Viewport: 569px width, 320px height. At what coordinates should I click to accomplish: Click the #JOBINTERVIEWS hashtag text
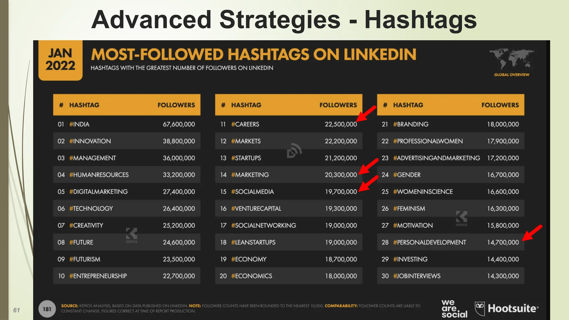pos(417,276)
